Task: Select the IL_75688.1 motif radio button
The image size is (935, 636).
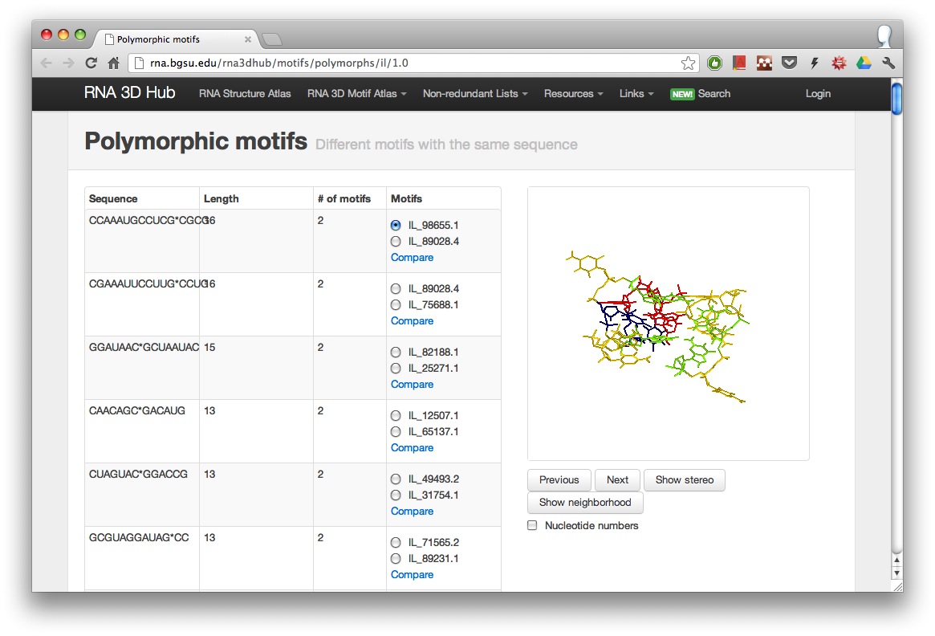Action: [396, 305]
